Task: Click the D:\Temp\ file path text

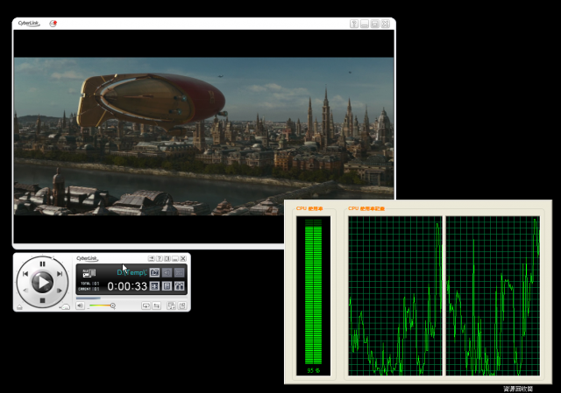Action: point(131,272)
